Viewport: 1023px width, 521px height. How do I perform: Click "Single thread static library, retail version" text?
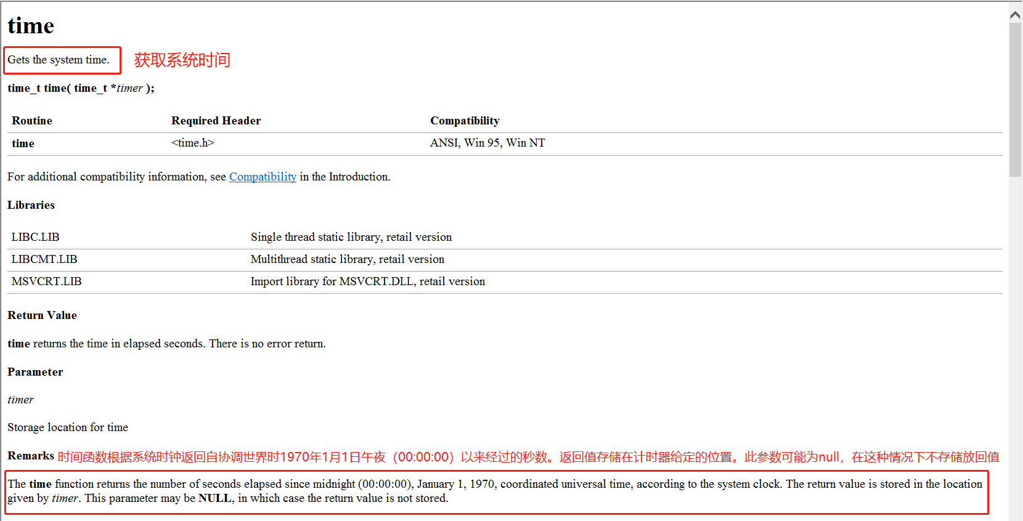tap(351, 237)
